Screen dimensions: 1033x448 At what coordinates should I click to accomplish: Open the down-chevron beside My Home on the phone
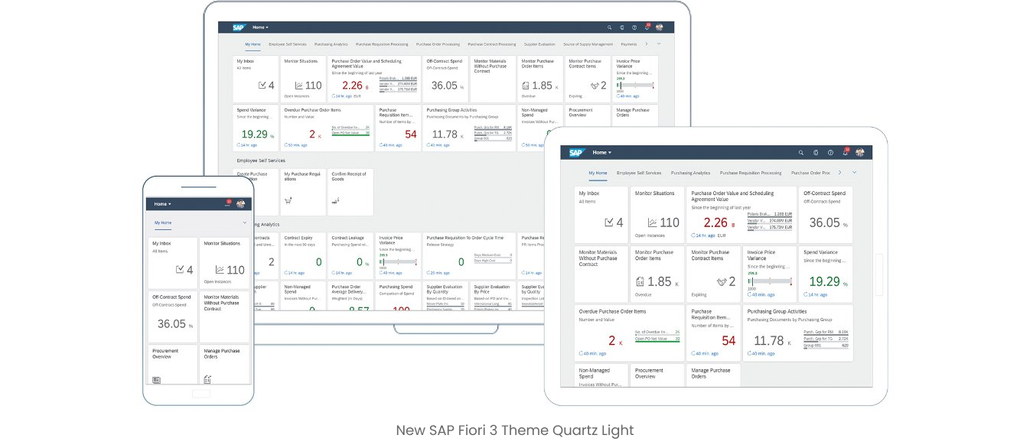coord(244,222)
